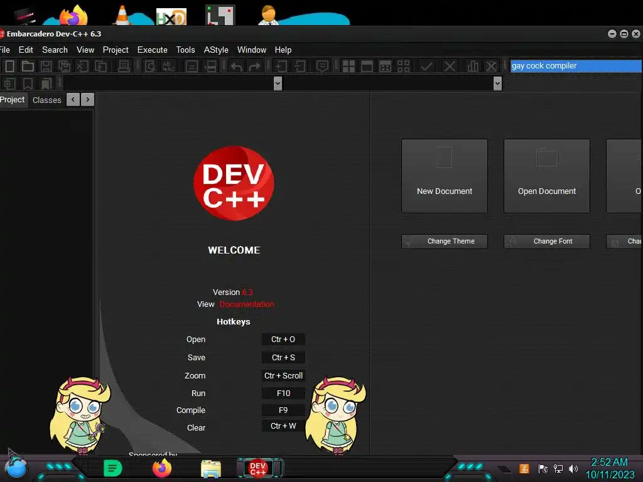
Task: Click the Undo arrow icon
Action: 236,66
